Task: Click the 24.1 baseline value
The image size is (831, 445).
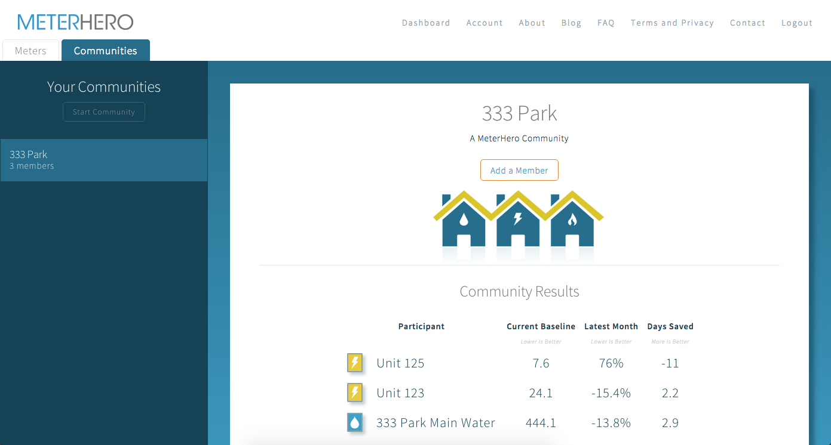Action: click(x=541, y=393)
